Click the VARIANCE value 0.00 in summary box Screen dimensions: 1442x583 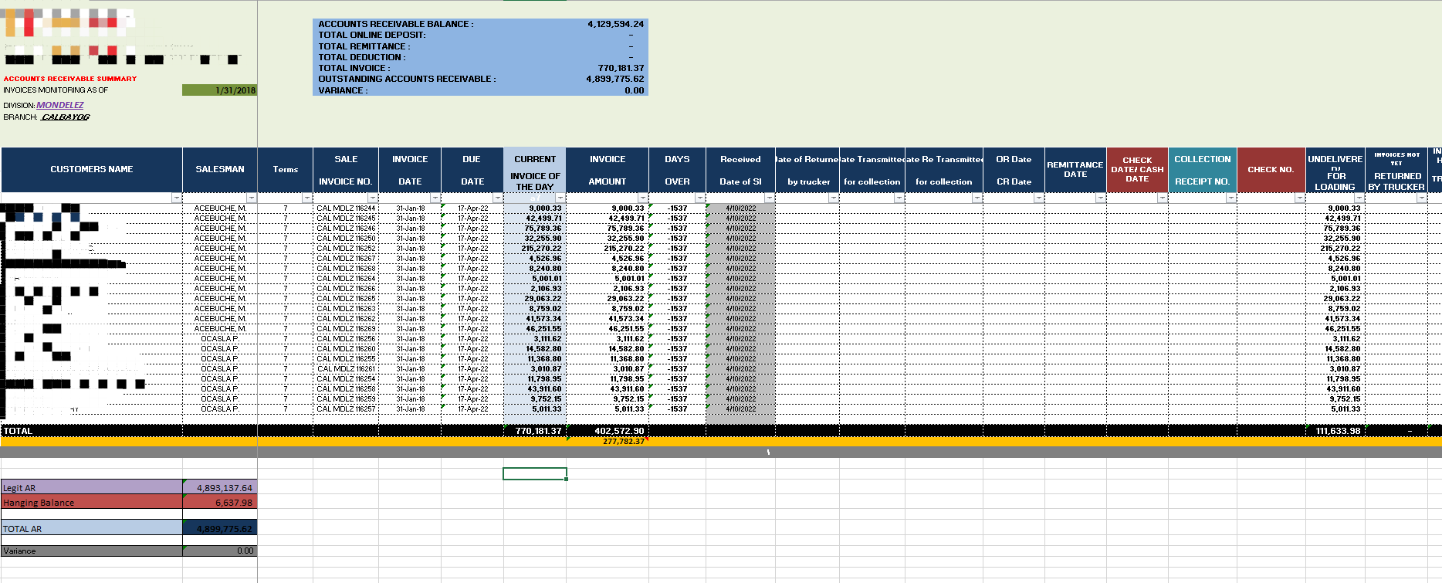point(635,90)
